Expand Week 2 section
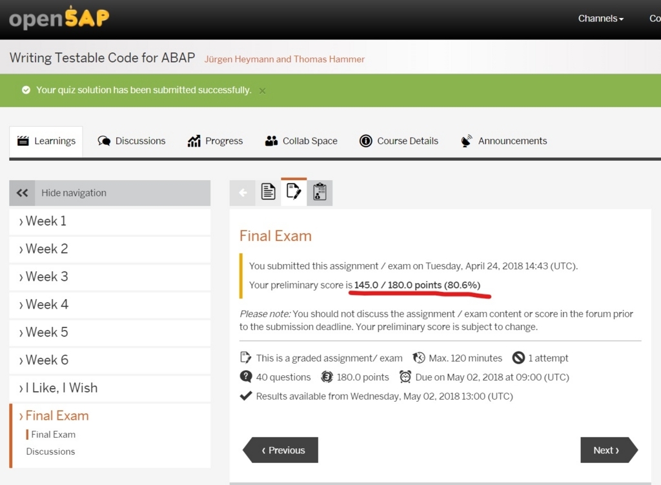Image resolution: width=661 pixels, height=485 pixels. coord(110,249)
